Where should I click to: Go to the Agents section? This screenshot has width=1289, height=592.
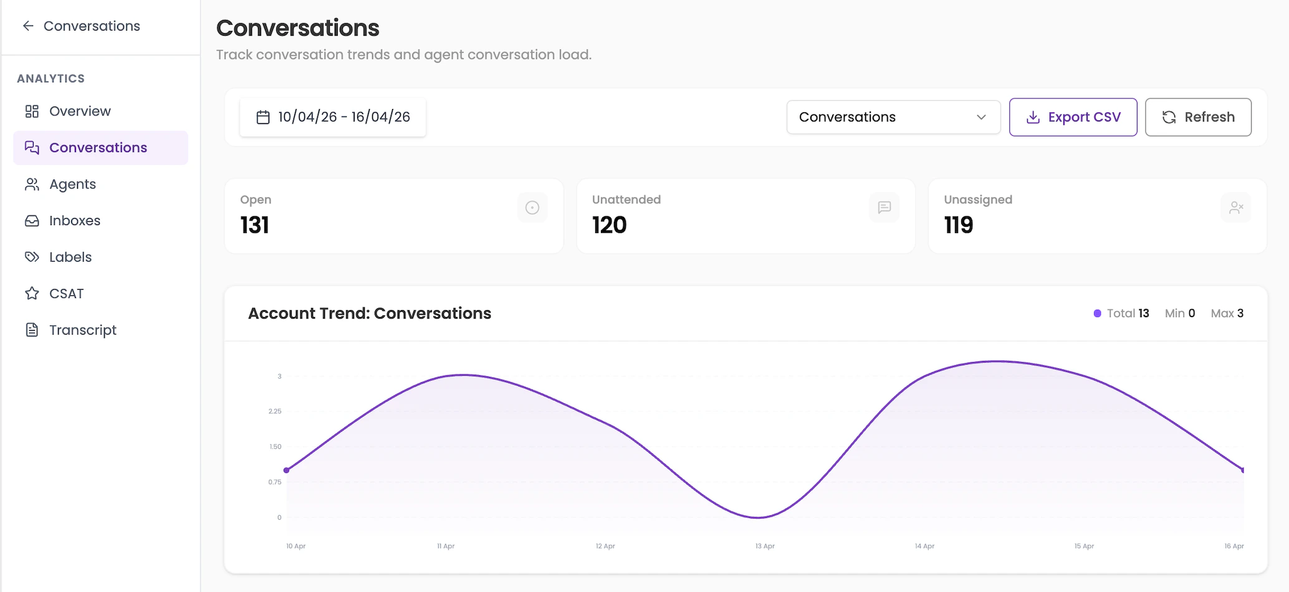pyautogui.click(x=72, y=184)
